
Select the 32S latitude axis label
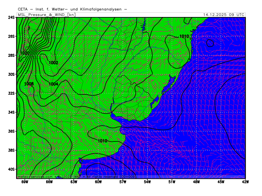[11, 93]
